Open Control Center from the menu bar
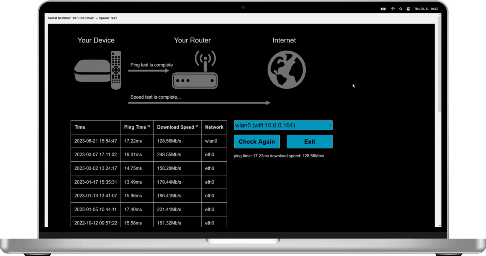This screenshot has height=256, width=486. tap(408, 8)
